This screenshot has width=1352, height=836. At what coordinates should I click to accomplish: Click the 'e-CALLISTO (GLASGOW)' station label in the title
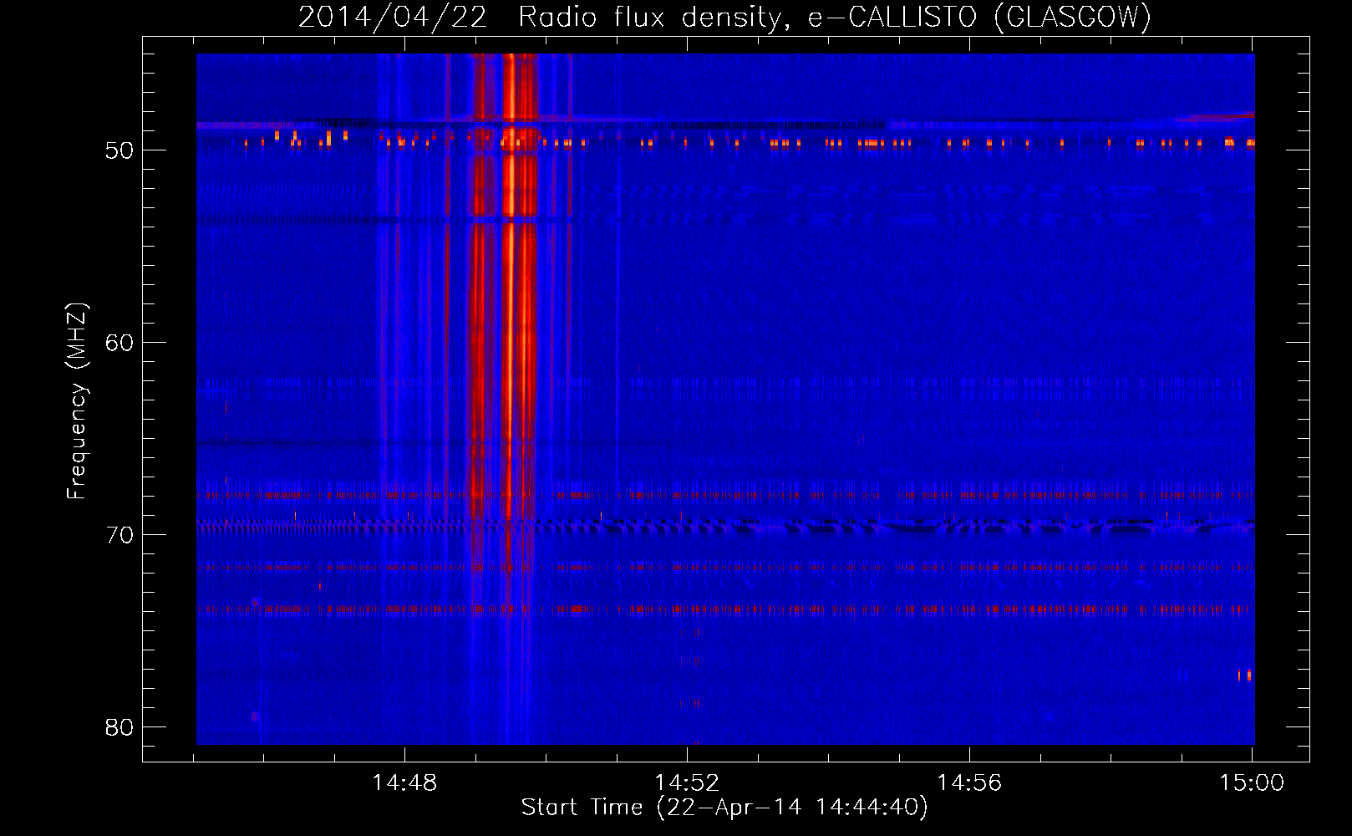pyautogui.click(x=979, y=18)
